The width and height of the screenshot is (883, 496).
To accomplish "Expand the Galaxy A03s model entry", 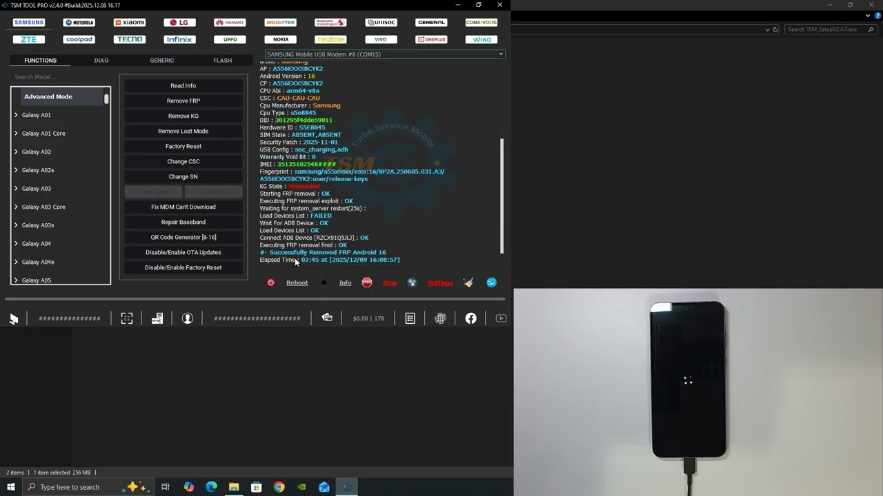I will pos(16,225).
